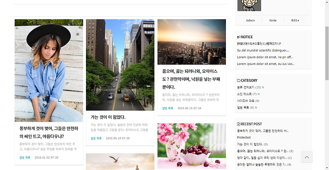Select category '스킨 테스트 (7)'
The image size is (329, 170).
click(247, 94)
